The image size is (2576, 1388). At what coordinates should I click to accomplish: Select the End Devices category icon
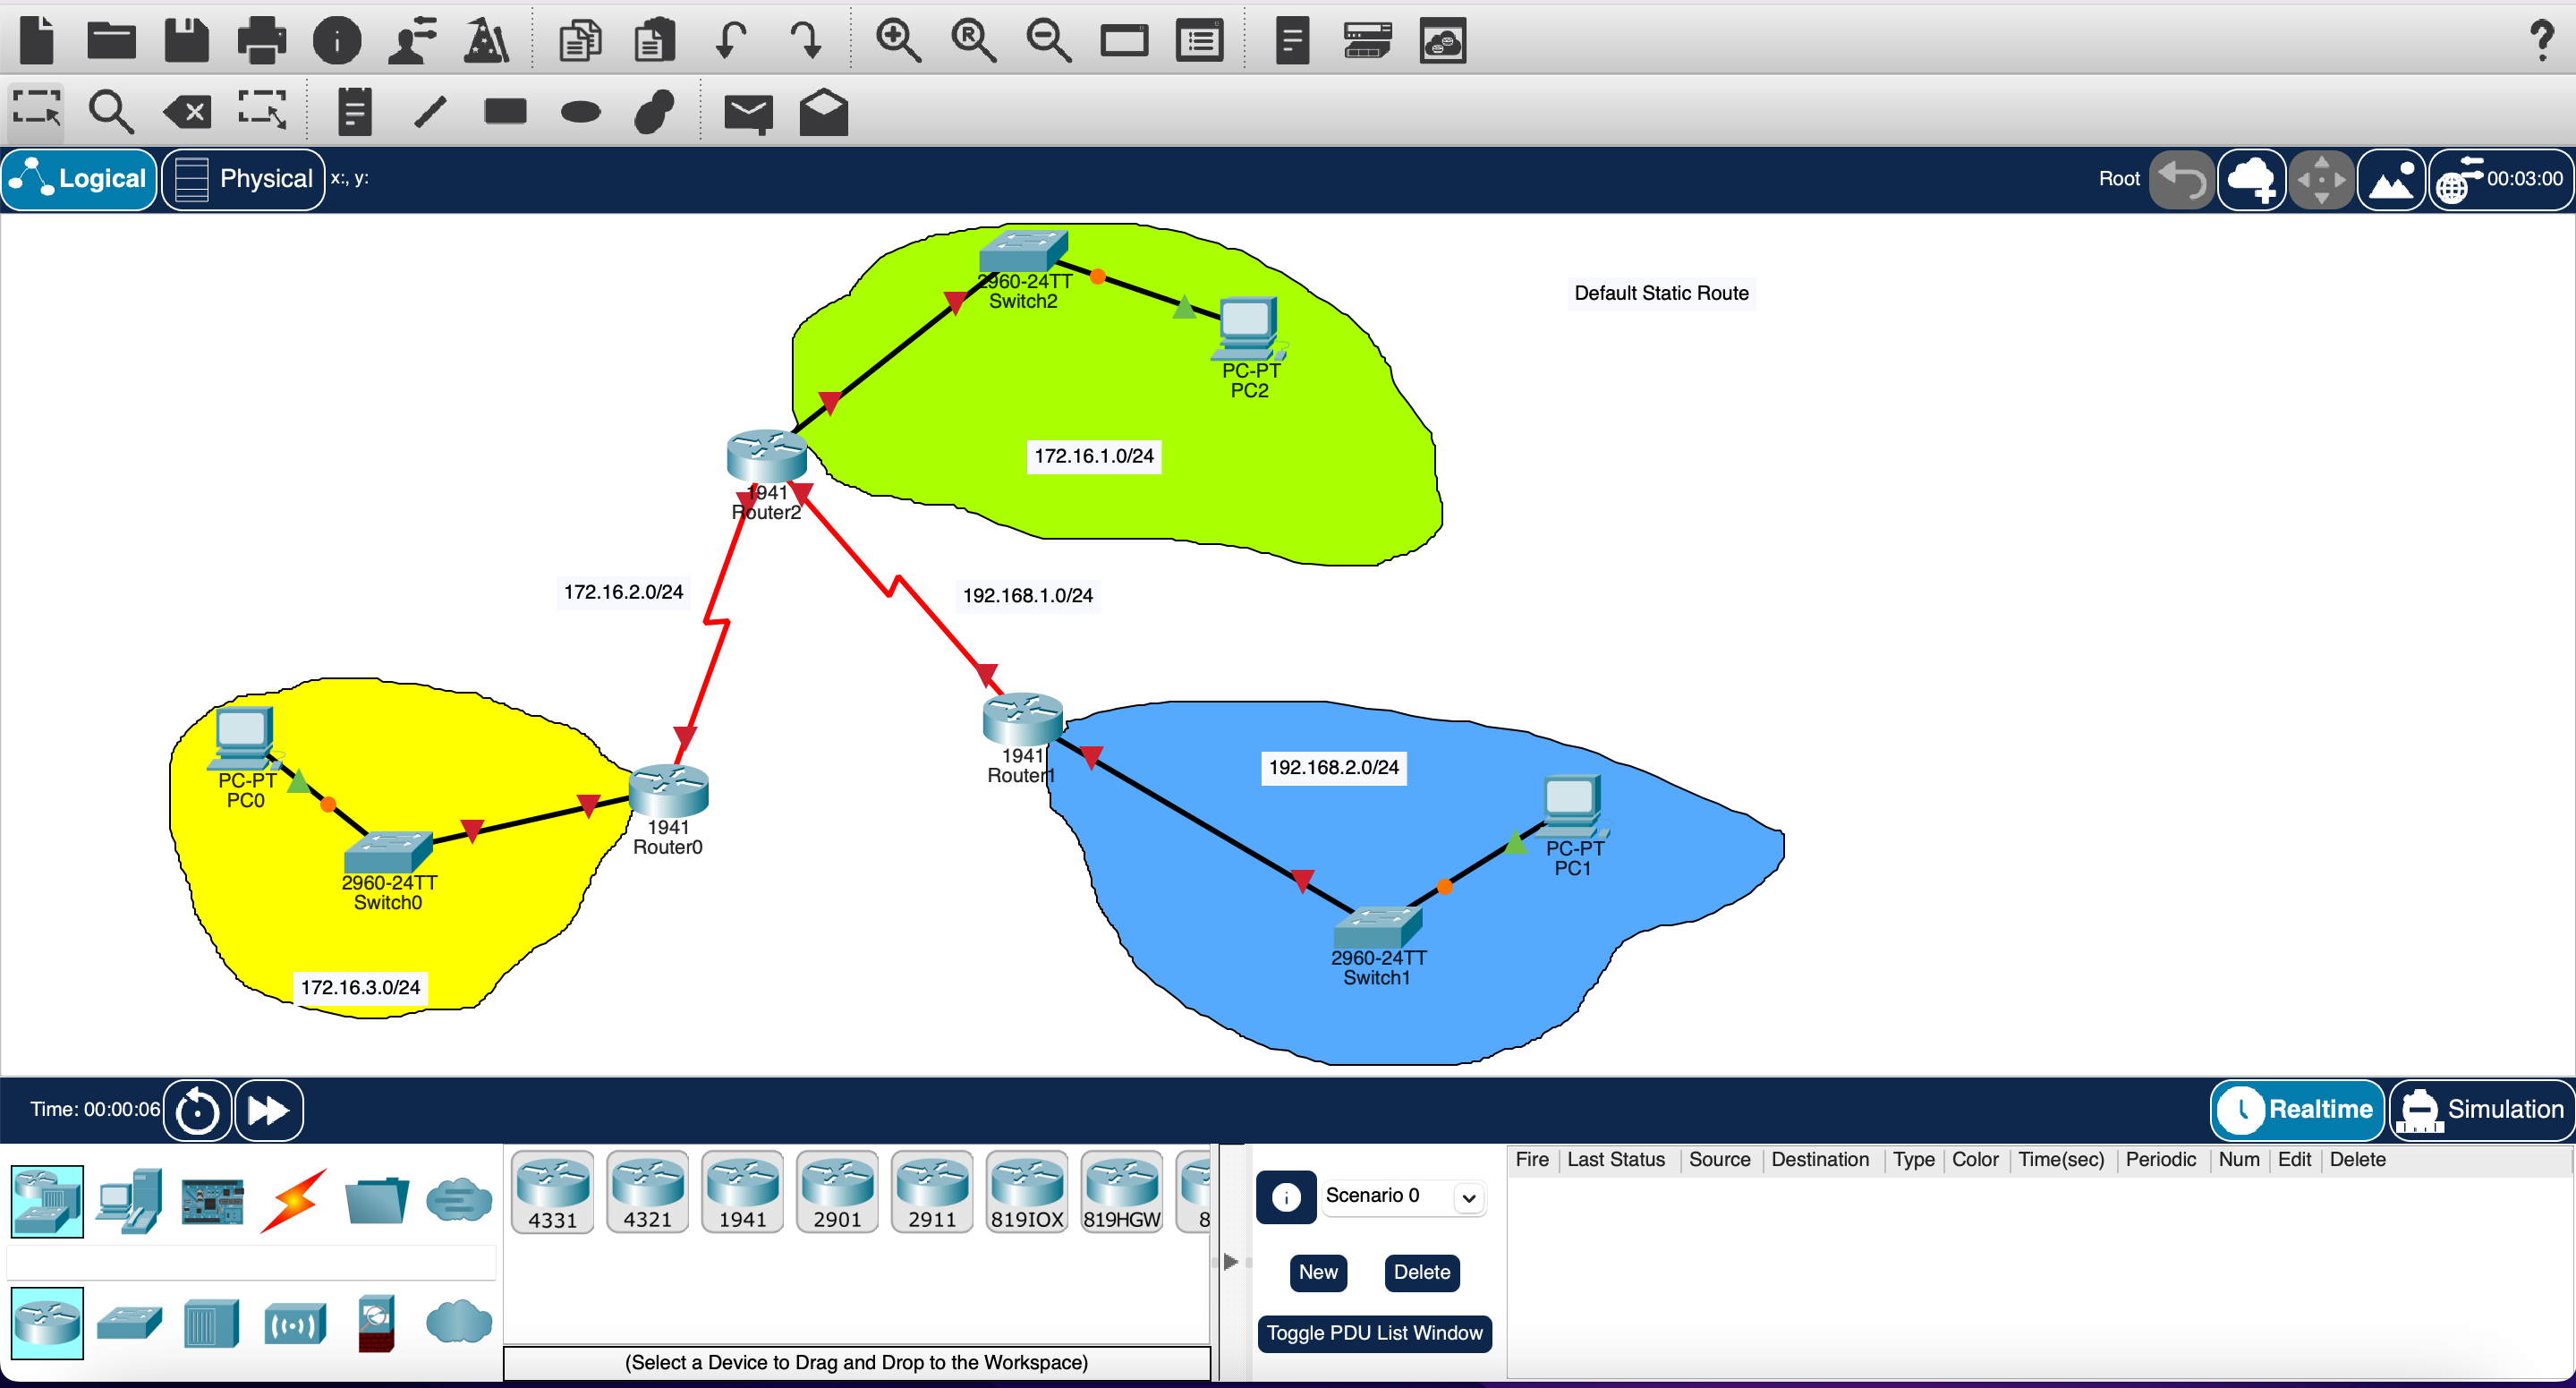pos(128,1200)
